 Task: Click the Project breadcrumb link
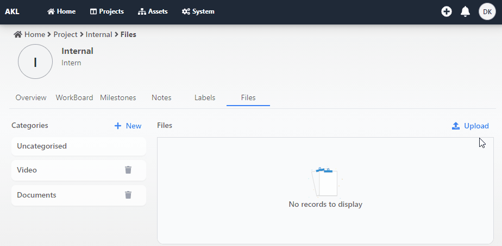pyautogui.click(x=65, y=34)
